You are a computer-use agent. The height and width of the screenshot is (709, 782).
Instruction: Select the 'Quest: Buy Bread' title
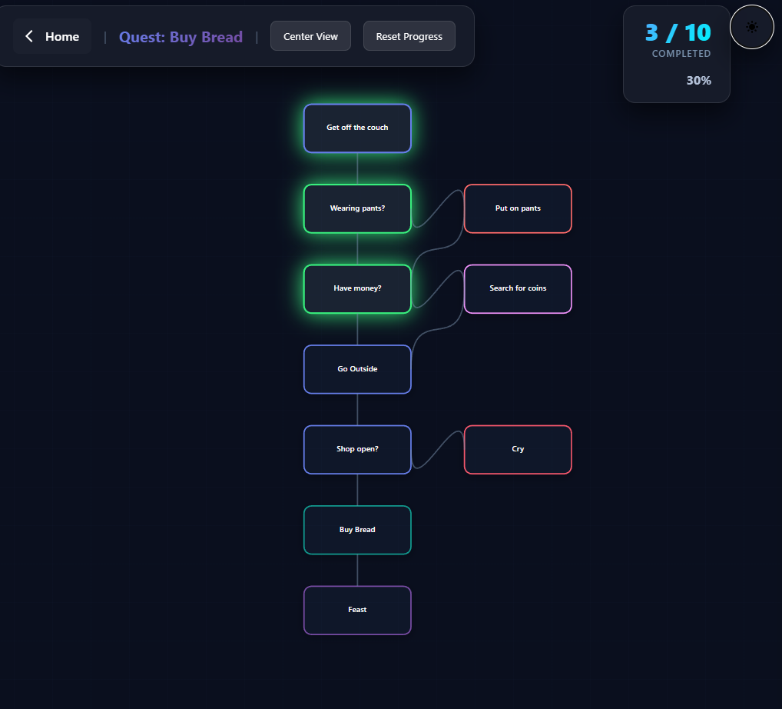[x=181, y=36]
